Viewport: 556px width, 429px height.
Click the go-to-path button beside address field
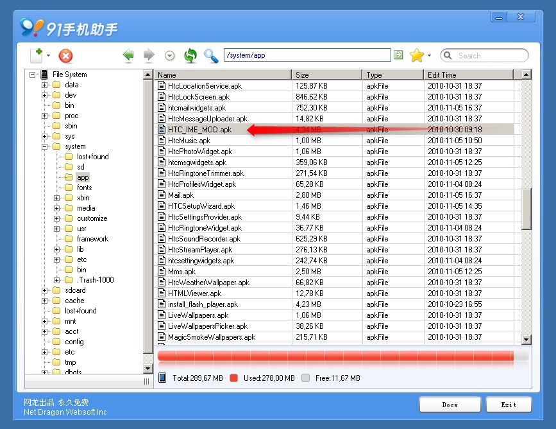pos(398,55)
